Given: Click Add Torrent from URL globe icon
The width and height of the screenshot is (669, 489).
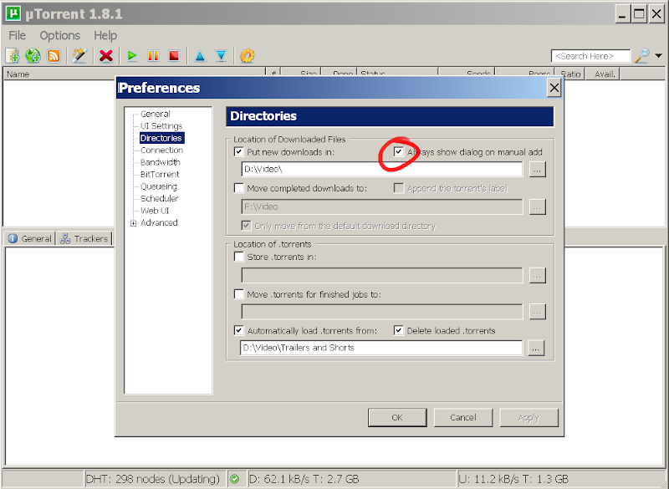Looking at the screenshot, I should [33, 56].
